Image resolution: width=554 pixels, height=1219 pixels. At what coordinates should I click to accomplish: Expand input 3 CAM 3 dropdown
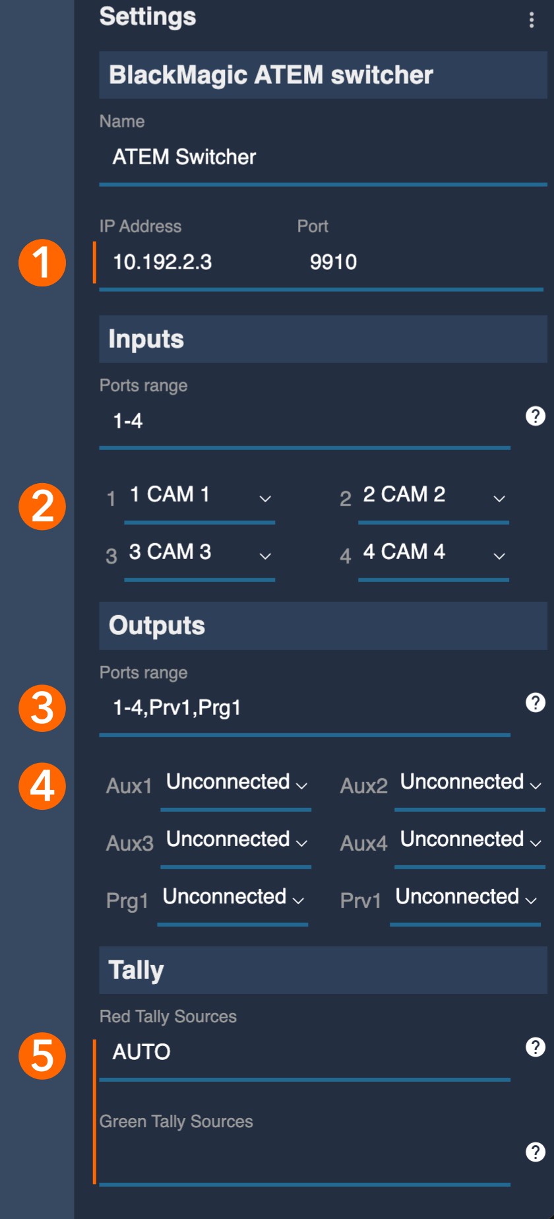[x=199, y=553]
